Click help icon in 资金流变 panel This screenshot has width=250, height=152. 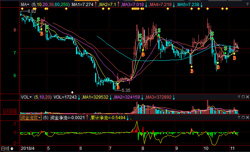pos(238,117)
